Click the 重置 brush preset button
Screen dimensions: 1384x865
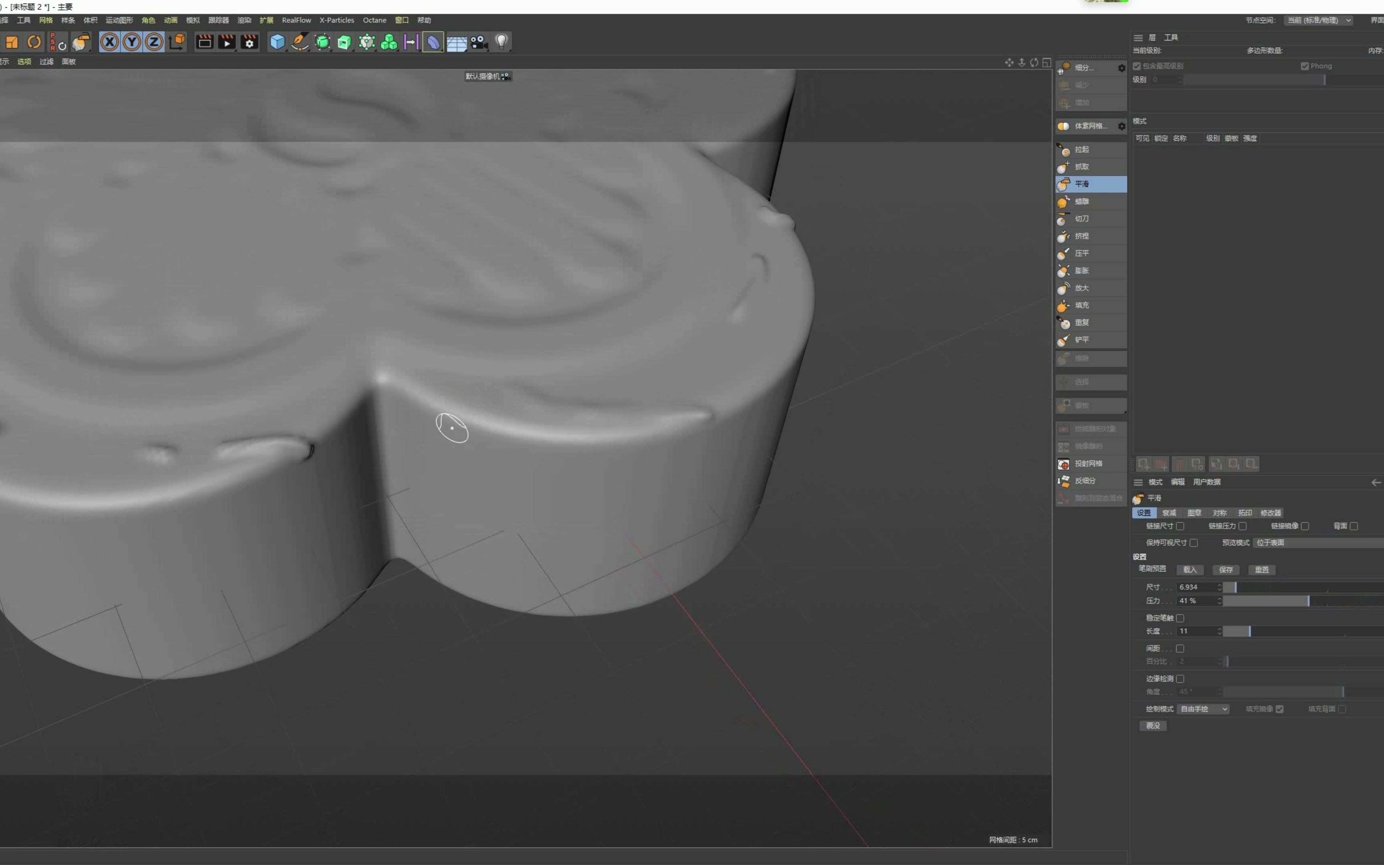pos(1261,570)
